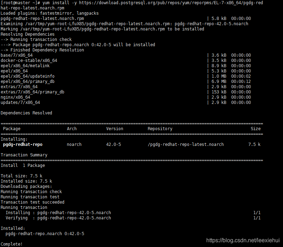The image size is (283, 247).
Task: Click the 'pgdg-redhat-repo.noarch 0:42.0-5' installed entry
Action: [x=45, y=234]
